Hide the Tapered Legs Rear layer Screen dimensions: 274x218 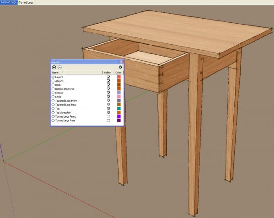click(108, 105)
